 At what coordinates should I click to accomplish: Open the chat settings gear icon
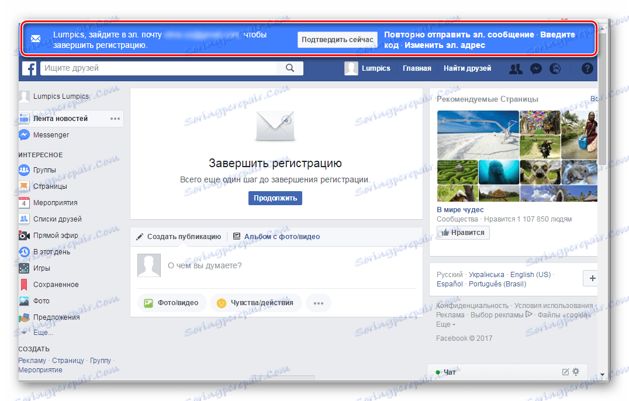click(576, 372)
